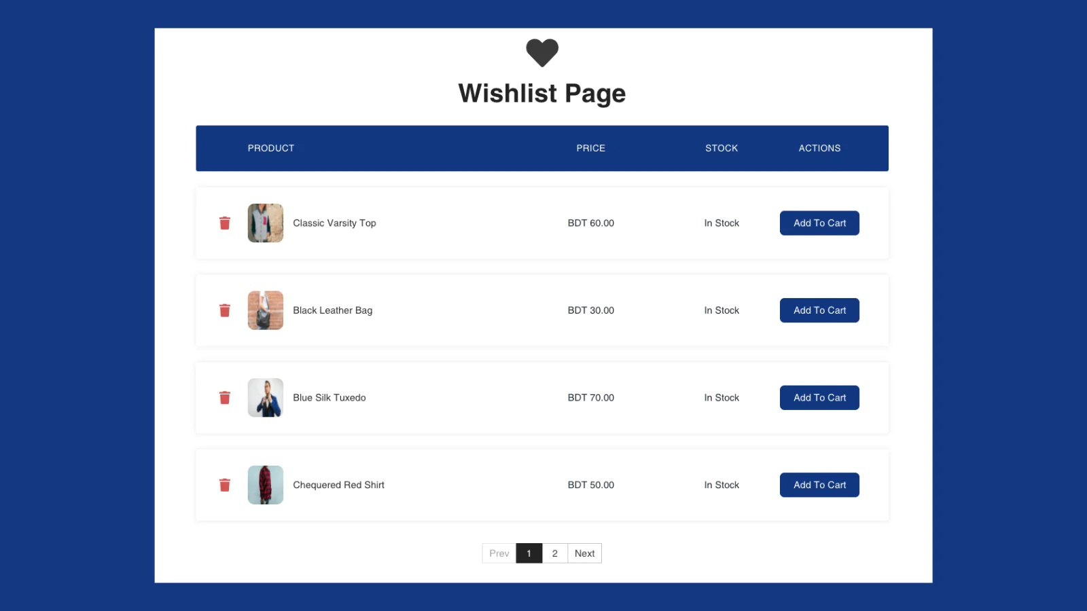Open Classic Varsity Top product thumbnail

(x=266, y=223)
